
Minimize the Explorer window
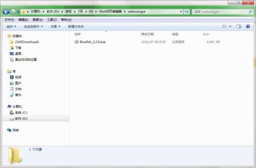point(231,3)
